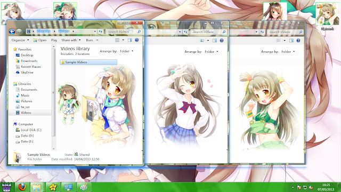Select Computer in the navigation pane
This screenshot has width=341, height=192.
pos(23,124)
